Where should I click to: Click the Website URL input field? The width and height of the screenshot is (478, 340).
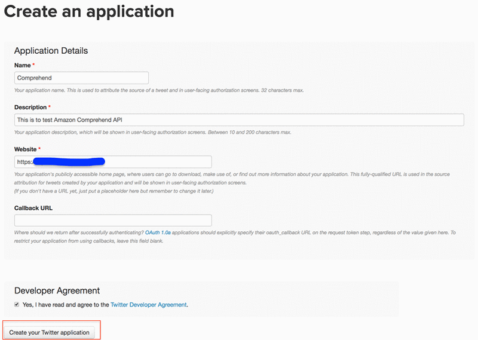pyautogui.click(x=113, y=161)
